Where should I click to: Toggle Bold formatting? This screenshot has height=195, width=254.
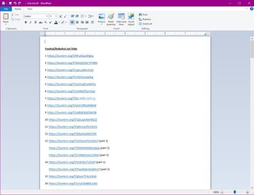click(26, 22)
